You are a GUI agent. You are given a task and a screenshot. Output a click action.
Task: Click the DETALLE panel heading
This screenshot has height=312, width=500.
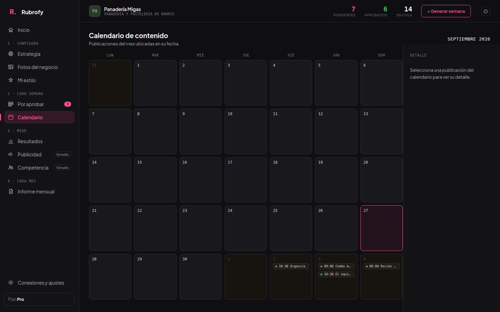(418, 55)
